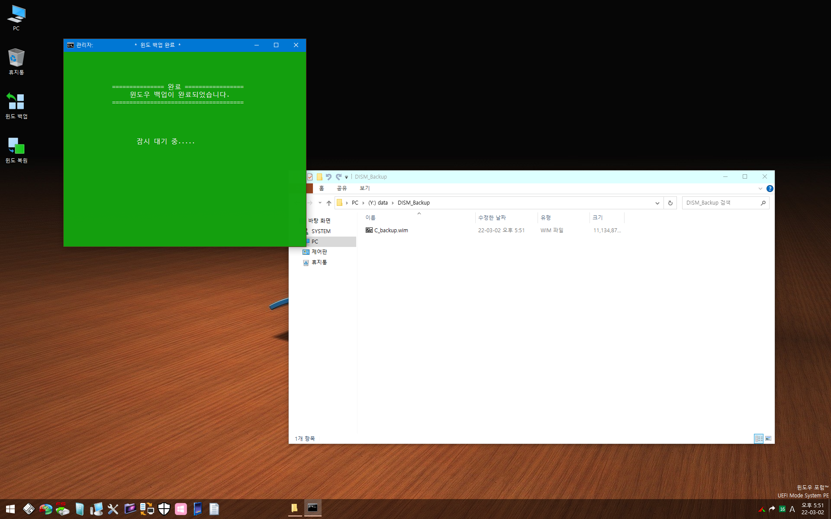Switch to large icons view in Explorer
Image resolution: width=831 pixels, height=519 pixels.
768,439
